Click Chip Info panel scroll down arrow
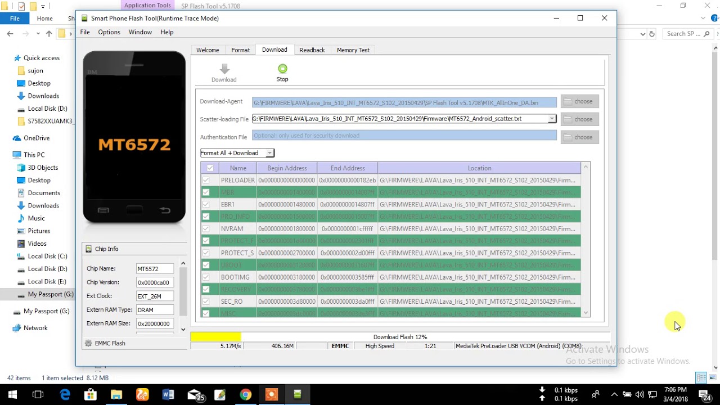 point(183,330)
